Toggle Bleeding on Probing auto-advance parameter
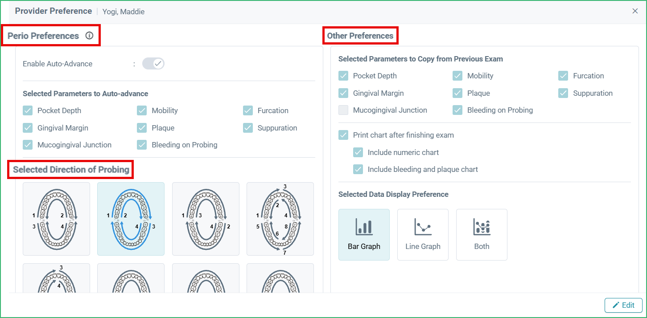This screenshot has height=318, width=647. [x=142, y=144]
